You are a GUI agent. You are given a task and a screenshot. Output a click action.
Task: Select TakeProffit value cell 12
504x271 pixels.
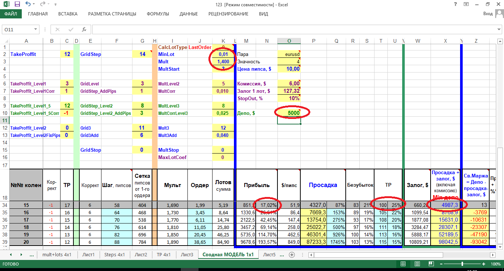(x=67, y=54)
